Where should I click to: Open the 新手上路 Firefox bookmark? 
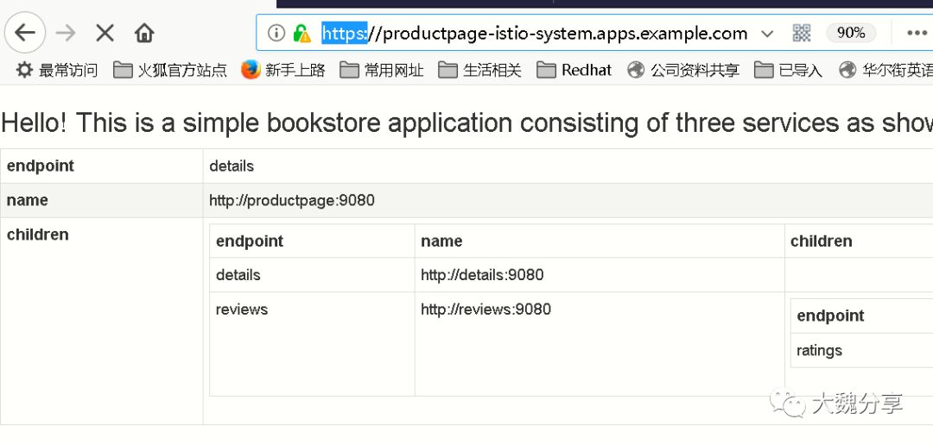(283, 70)
